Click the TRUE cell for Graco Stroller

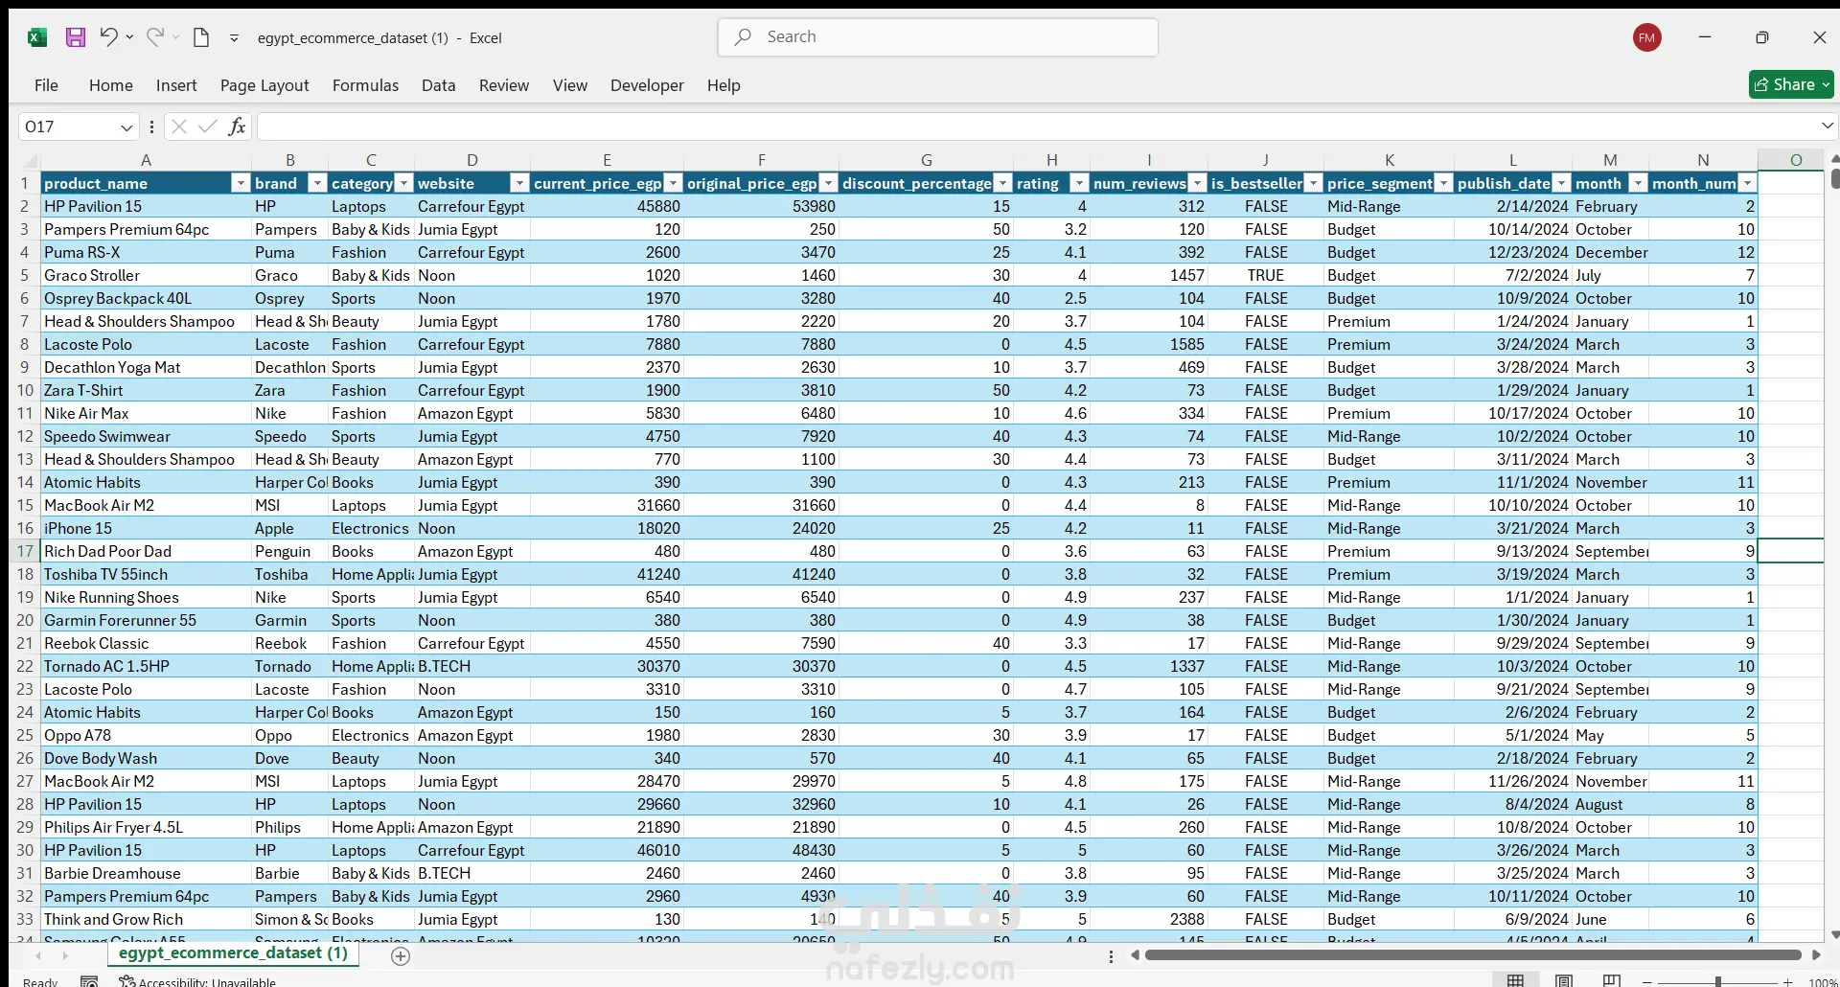click(x=1265, y=275)
